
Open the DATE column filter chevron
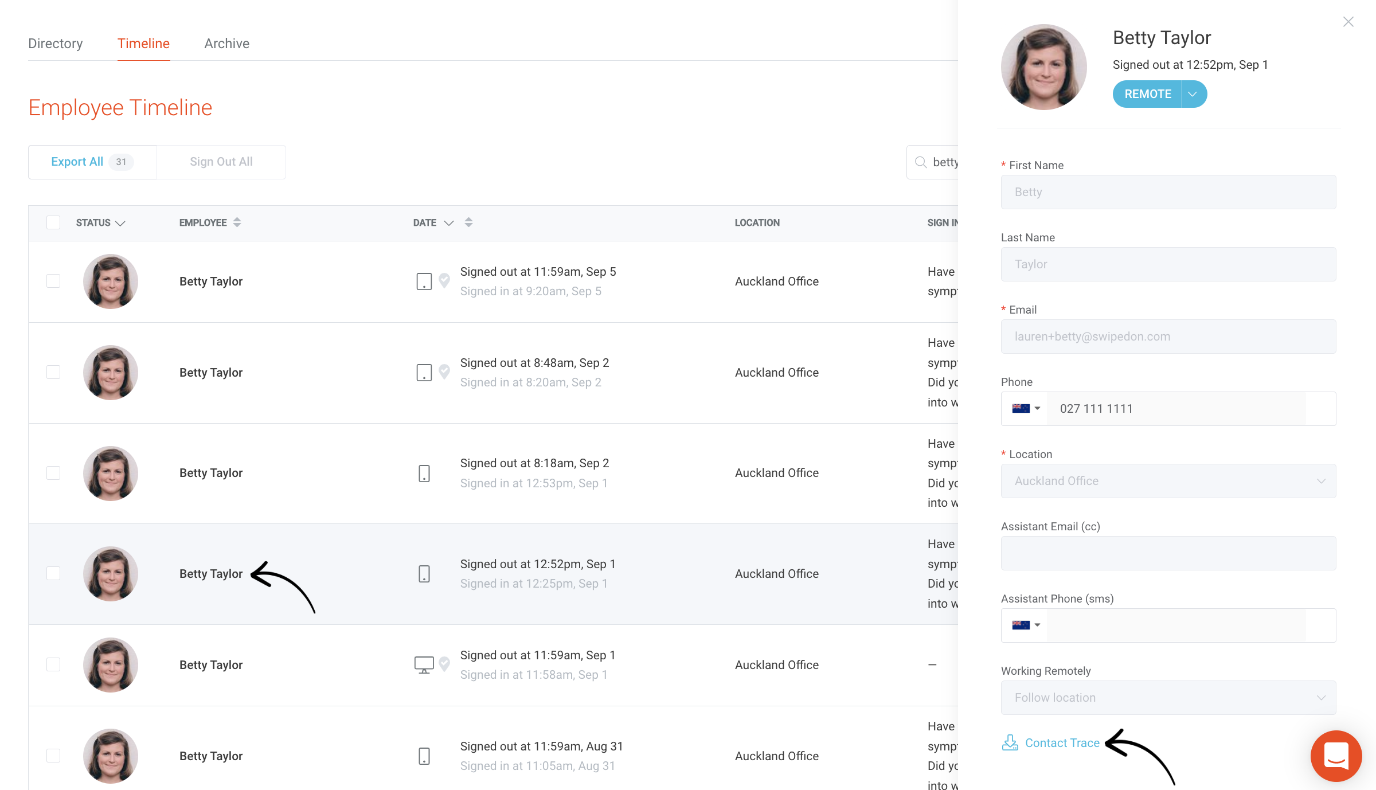449,222
